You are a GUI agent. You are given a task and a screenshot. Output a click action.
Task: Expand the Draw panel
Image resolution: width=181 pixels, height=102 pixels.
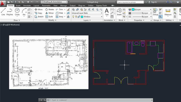[17, 20]
